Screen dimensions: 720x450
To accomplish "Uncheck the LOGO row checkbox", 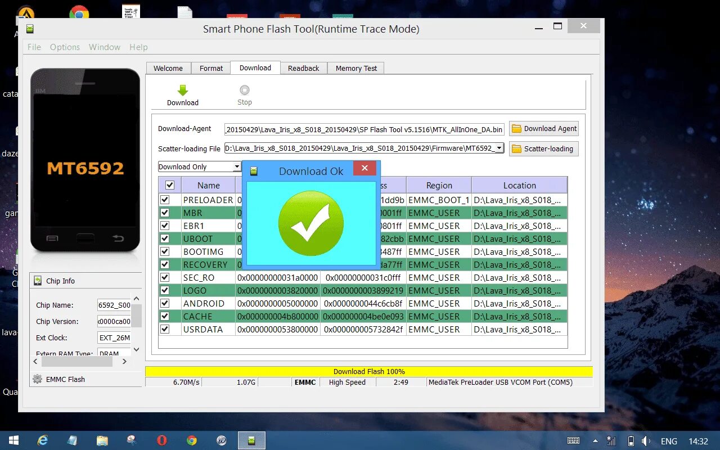I will [165, 290].
